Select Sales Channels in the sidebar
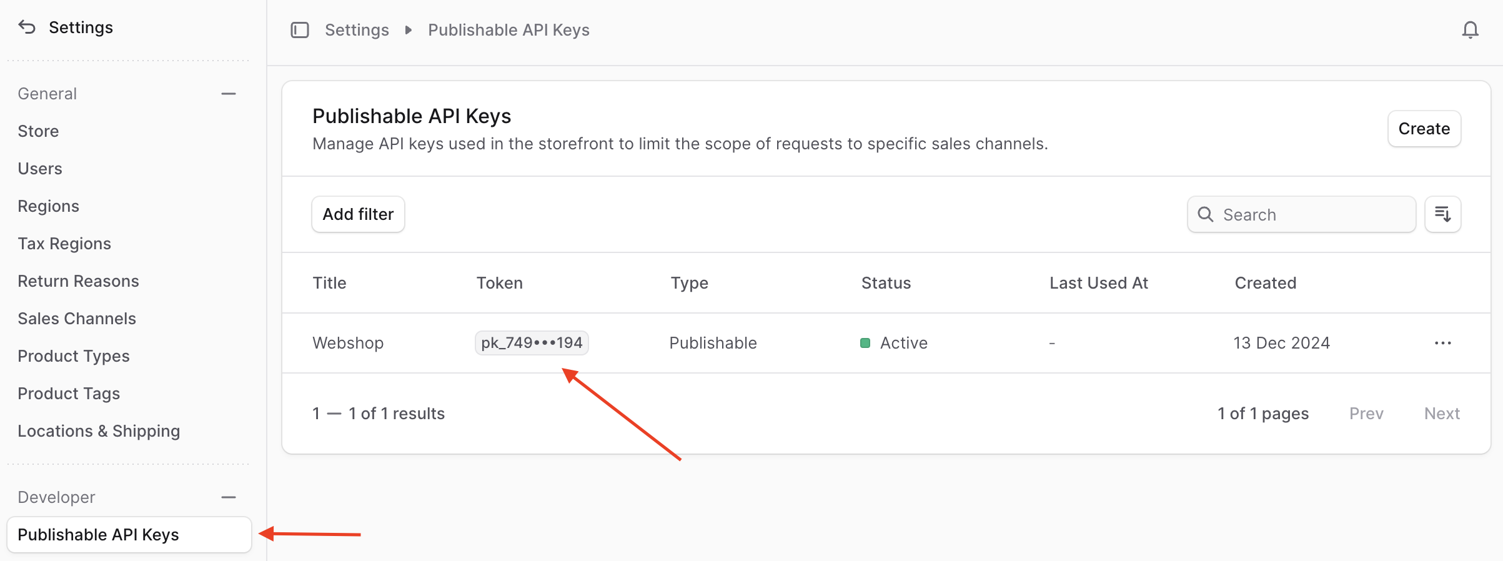This screenshot has width=1503, height=561. (x=76, y=318)
